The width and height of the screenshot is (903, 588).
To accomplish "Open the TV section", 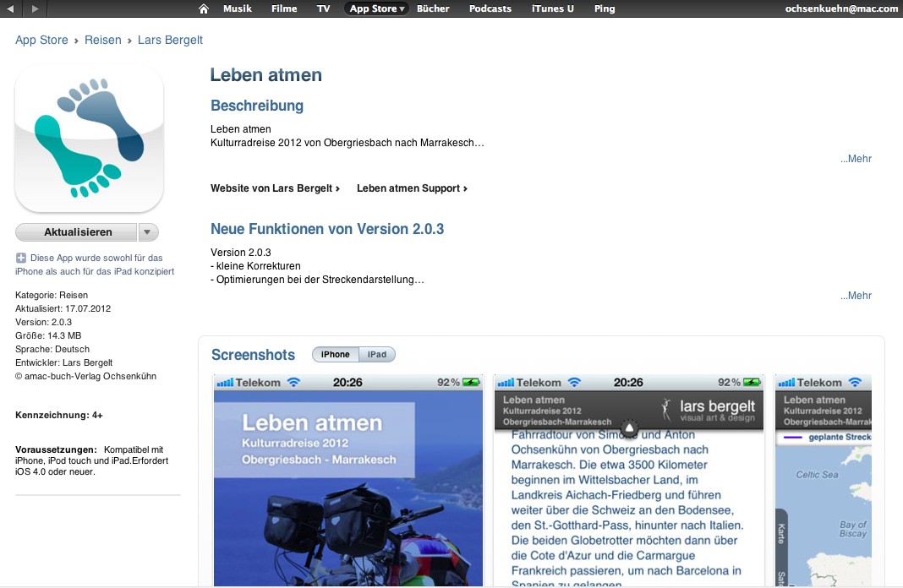I will (323, 8).
